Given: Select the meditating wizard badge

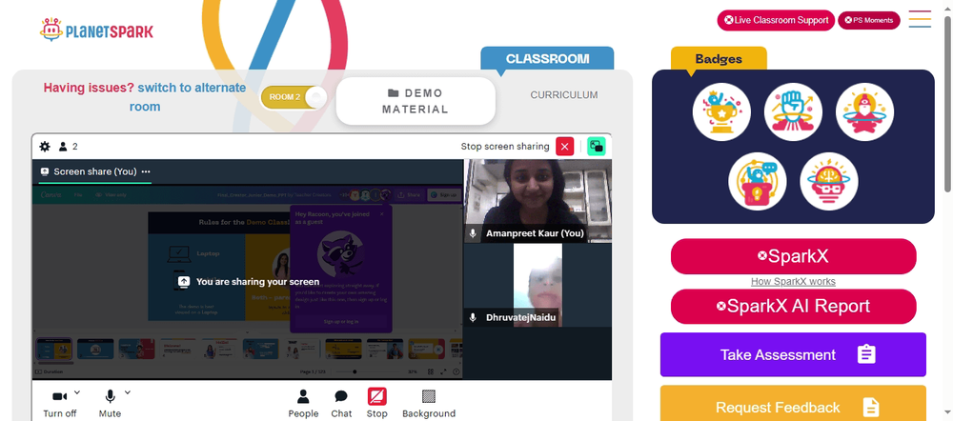Looking at the screenshot, I should [x=864, y=111].
